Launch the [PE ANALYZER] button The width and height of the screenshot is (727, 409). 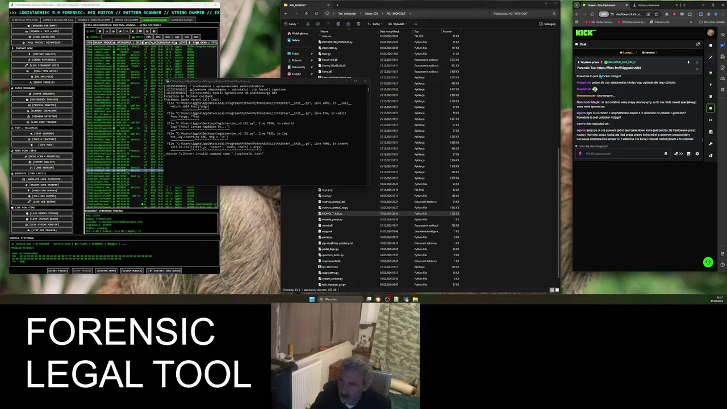(x=42, y=77)
